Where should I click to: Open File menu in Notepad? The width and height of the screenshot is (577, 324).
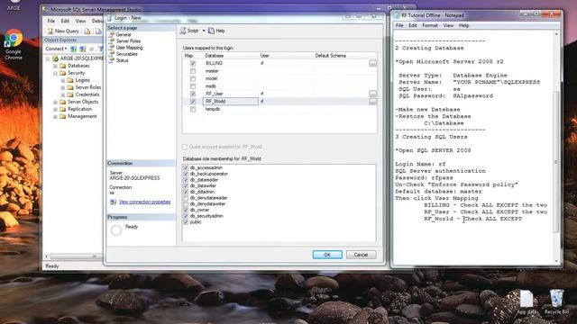(x=399, y=25)
